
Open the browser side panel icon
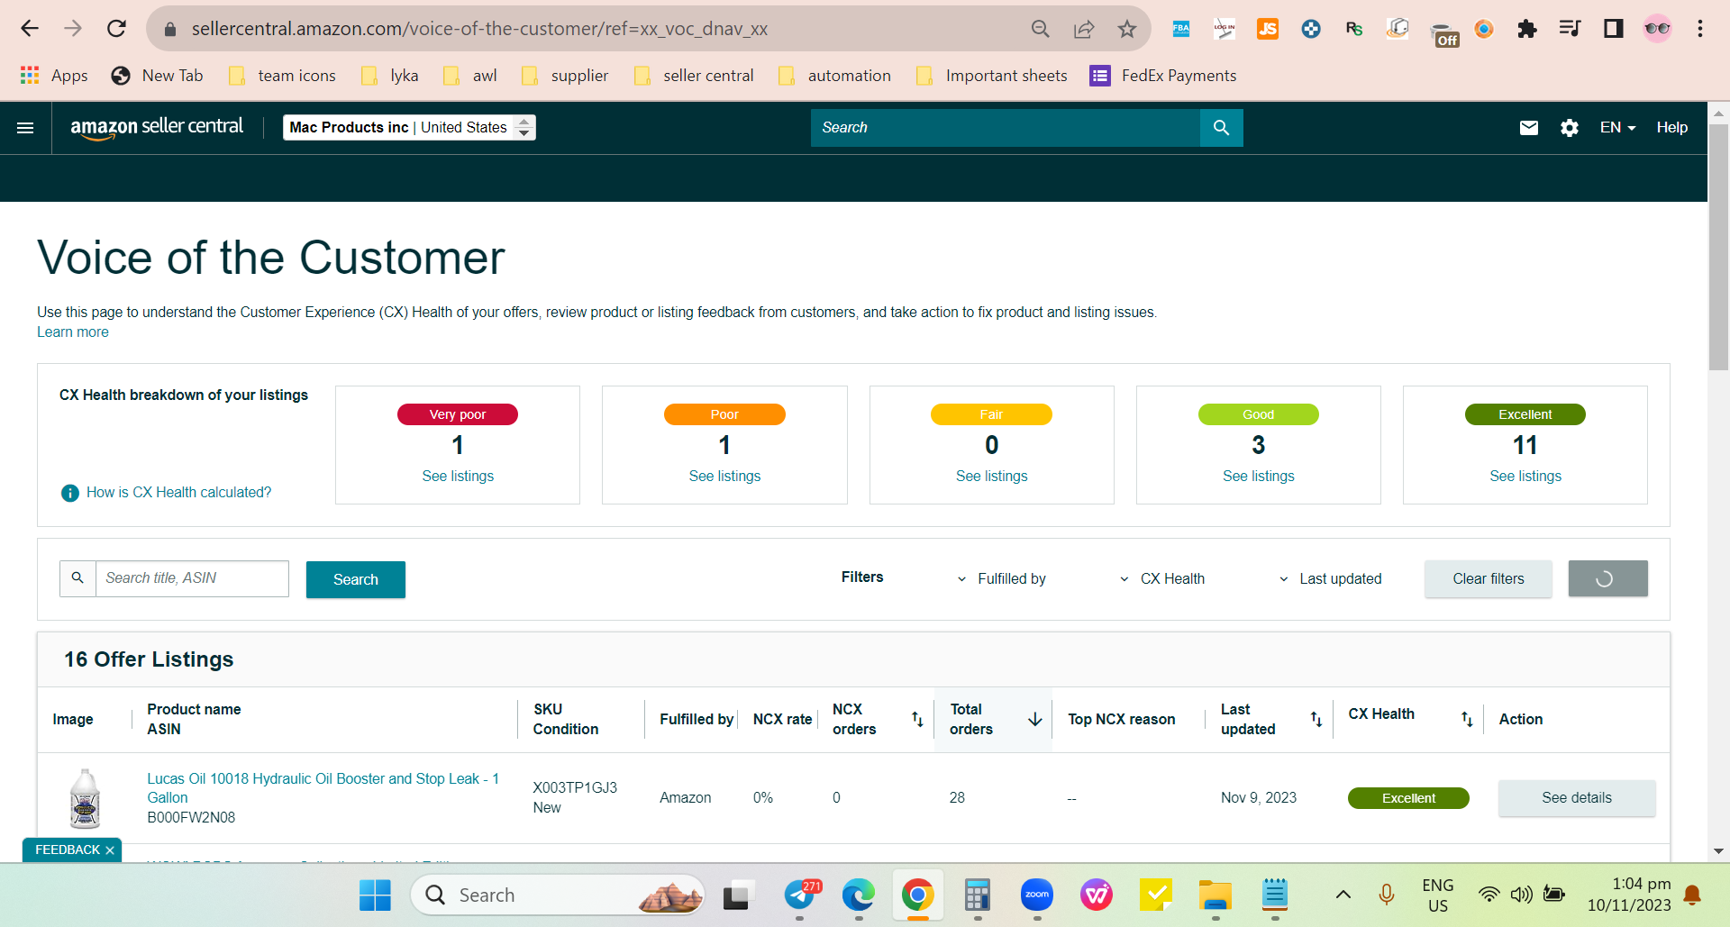(x=1614, y=29)
